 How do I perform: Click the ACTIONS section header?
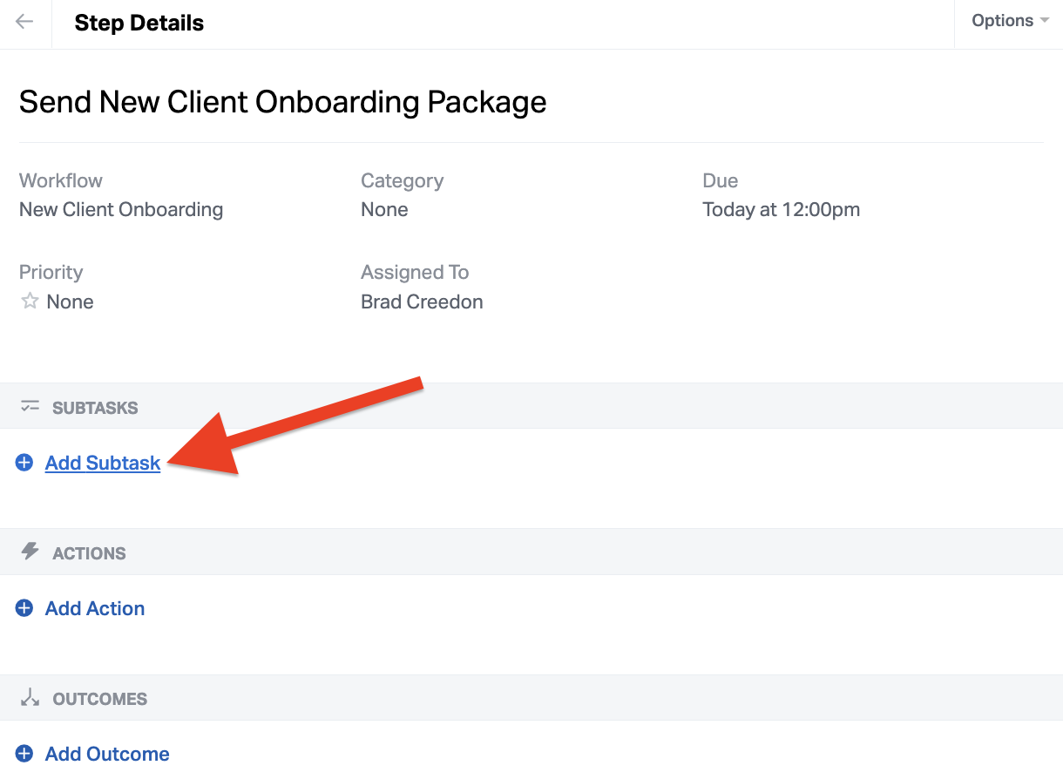coord(89,553)
